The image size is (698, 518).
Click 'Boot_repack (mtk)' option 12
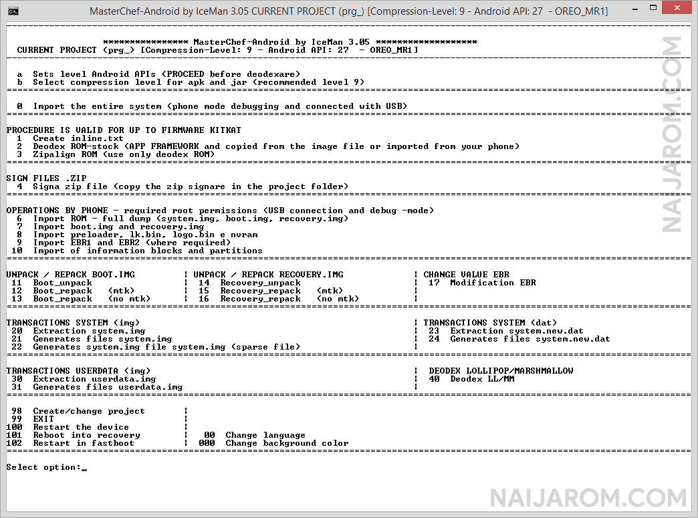(73, 291)
